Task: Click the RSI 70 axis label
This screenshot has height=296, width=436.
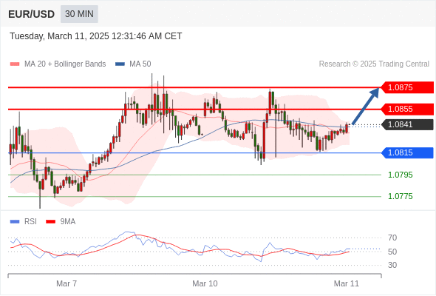Action: pyautogui.click(x=392, y=238)
